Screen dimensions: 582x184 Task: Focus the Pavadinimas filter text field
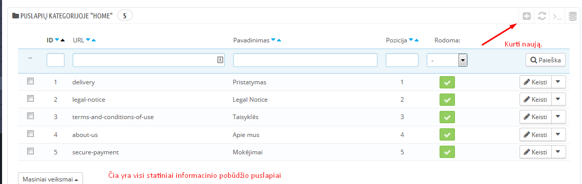305,60
